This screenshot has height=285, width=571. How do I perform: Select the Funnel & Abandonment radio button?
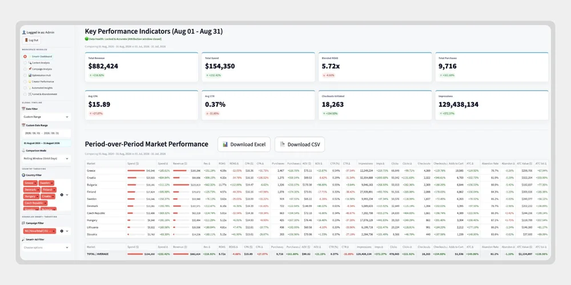[25, 94]
